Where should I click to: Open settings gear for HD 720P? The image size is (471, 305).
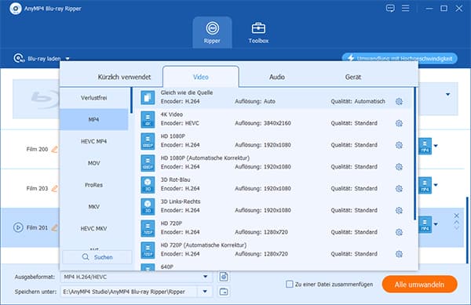[399, 232]
